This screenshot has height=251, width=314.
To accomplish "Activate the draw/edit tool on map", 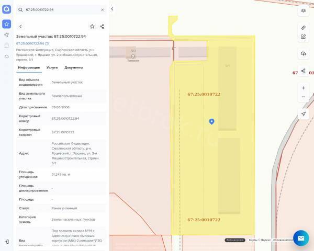I will point(304,37).
